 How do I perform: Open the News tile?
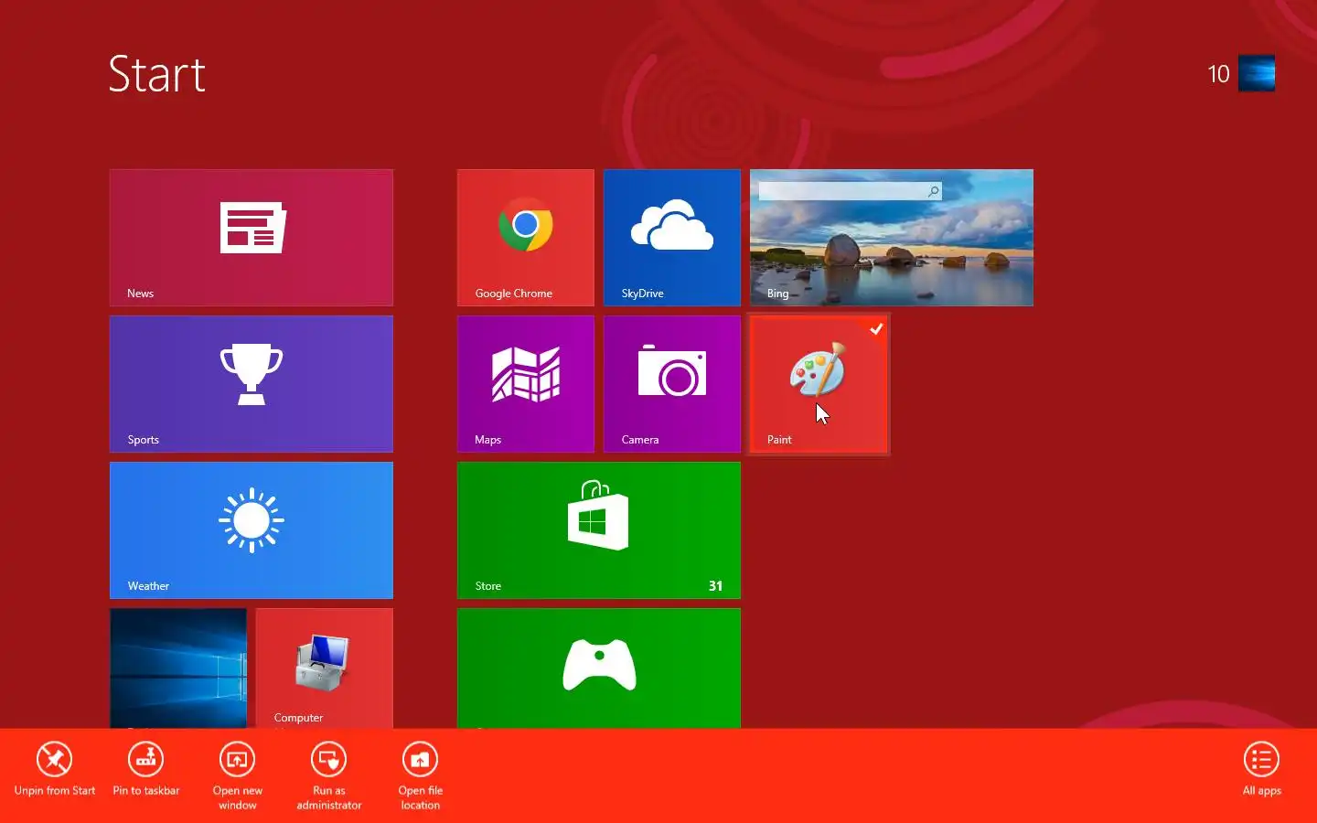[x=252, y=238]
